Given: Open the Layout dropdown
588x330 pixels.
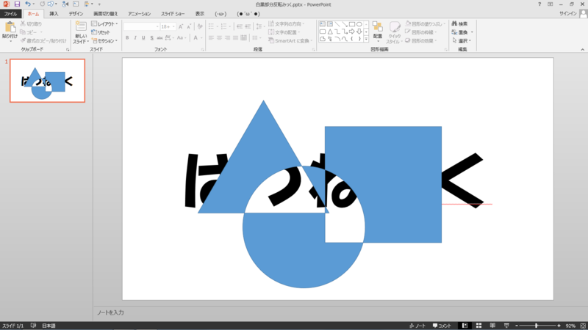Looking at the screenshot, I should coord(104,24).
